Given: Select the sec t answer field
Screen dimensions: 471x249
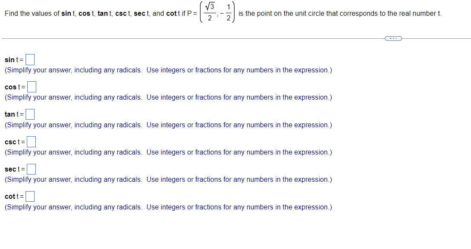Looking at the screenshot, I should (31, 169).
